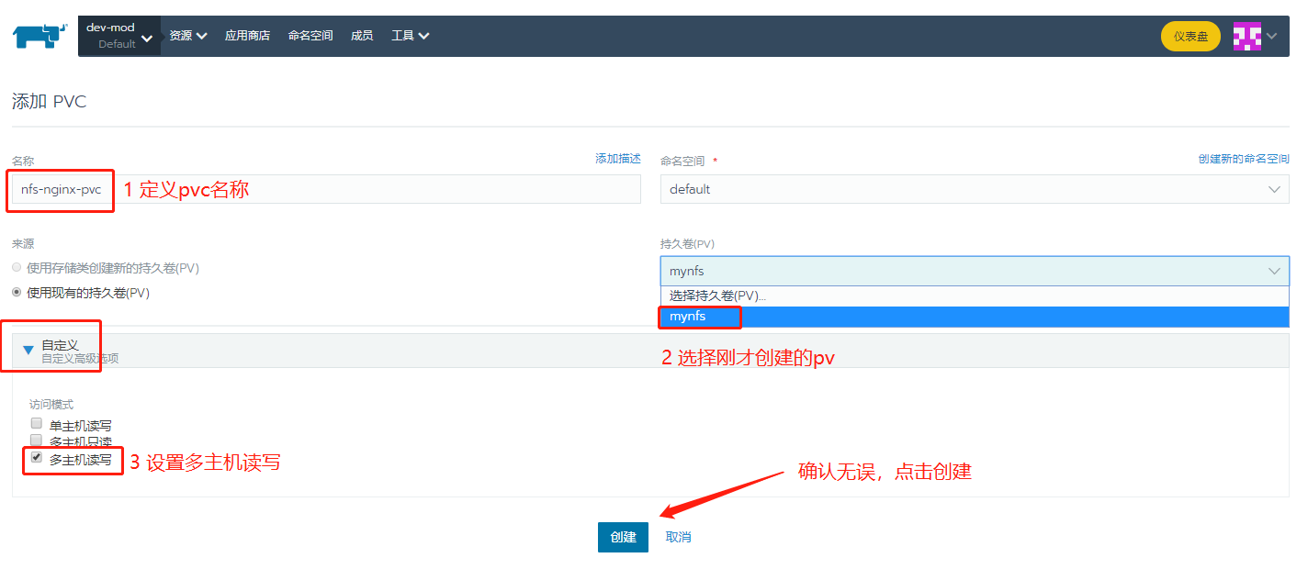Enable the 单主机读写 access mode
Image resolution: width=1308 pixels, height=569 pixels.
(35, 423)
